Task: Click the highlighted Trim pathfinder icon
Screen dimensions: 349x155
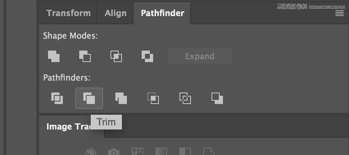Action: tap(89, 98)
